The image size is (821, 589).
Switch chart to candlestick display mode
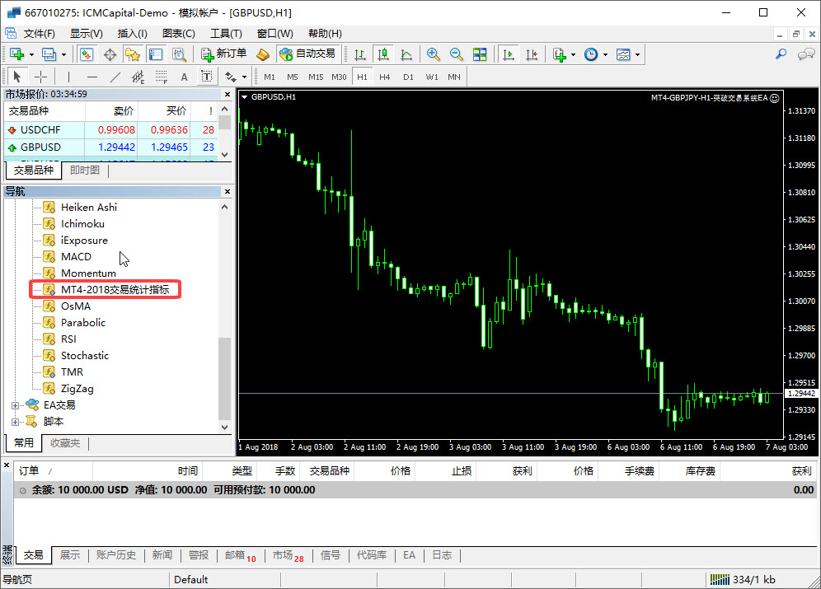pyautogui.click(x=382, y=54)
